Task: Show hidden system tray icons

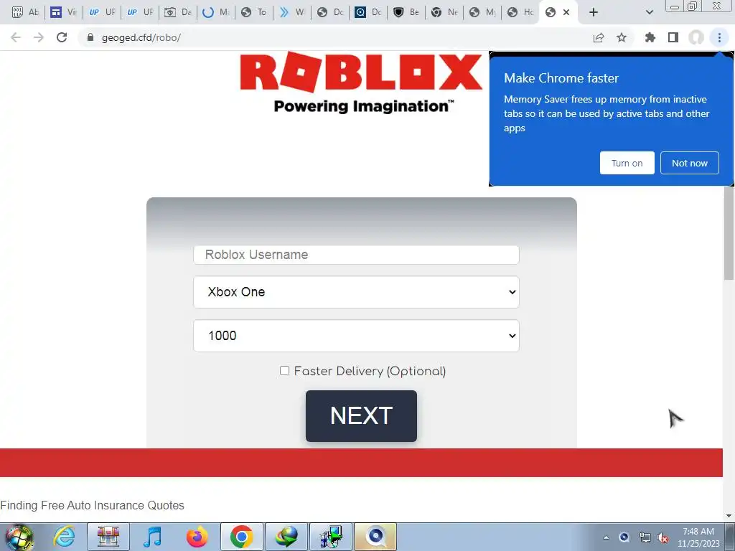Action: tap(606, 537)
